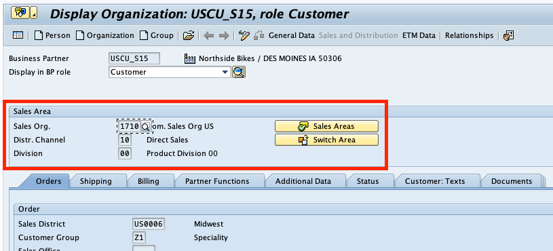Go back with the left arrow icon
553x251 pixels.
[209, 35]
